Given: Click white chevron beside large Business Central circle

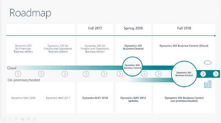Looking at the screenshot, I should 203,74.
